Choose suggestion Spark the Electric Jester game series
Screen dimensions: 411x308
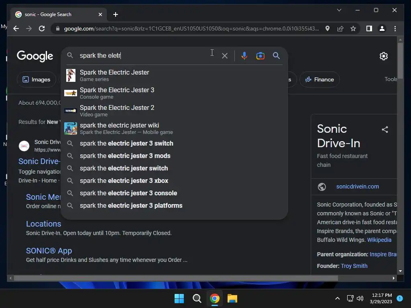(174, 75)
